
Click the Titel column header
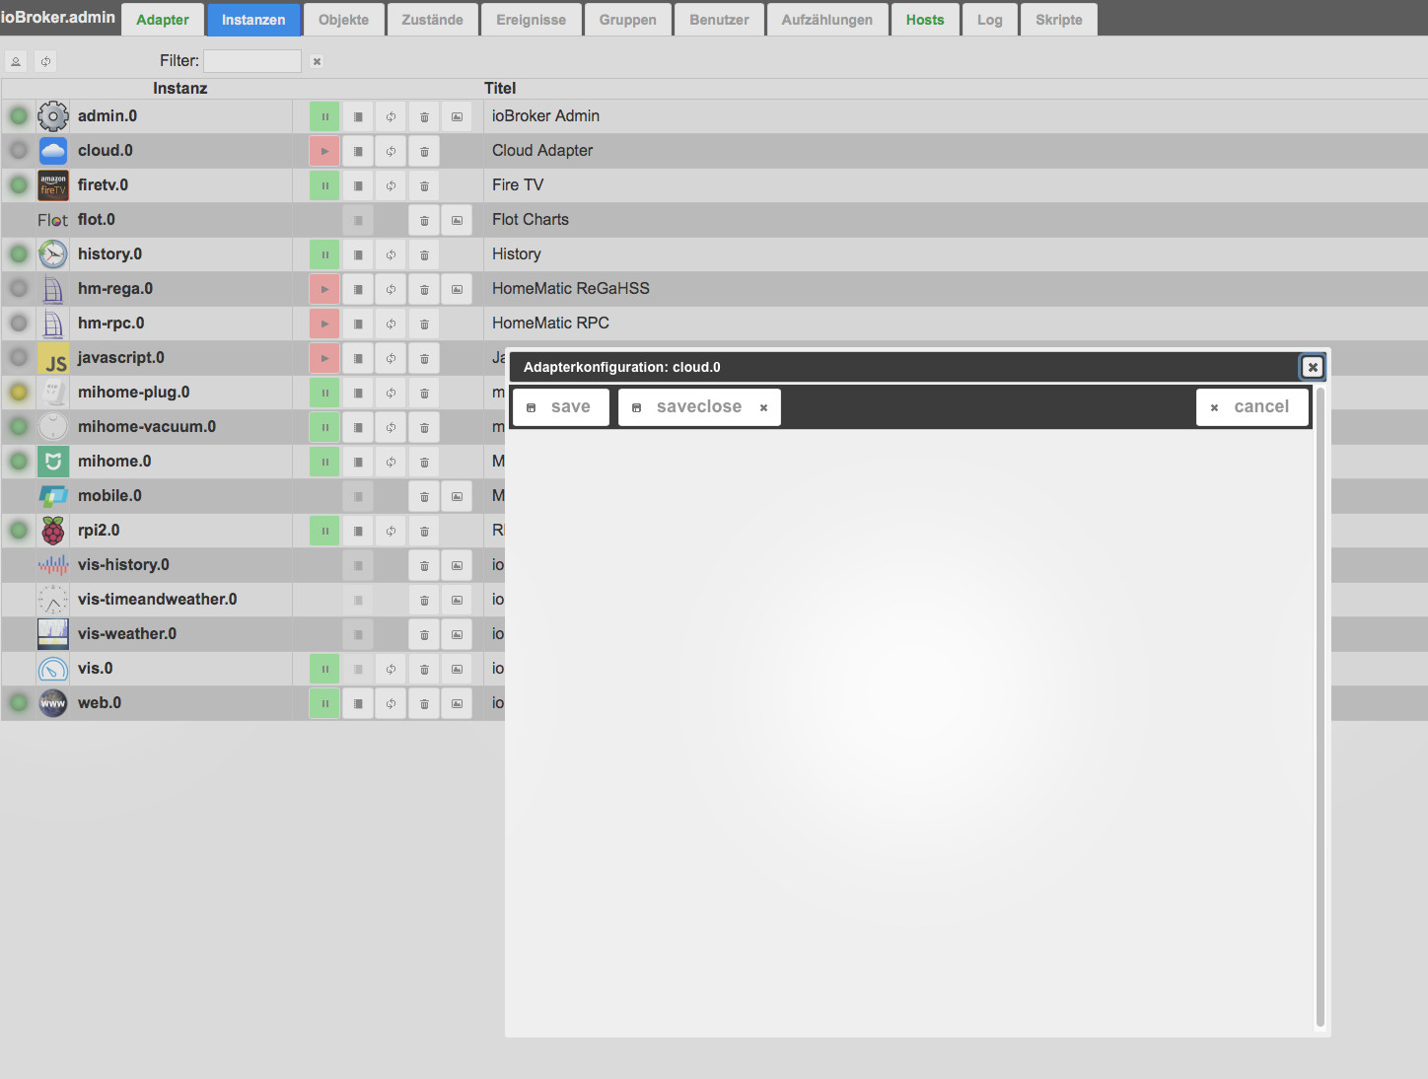pos(500,89)
